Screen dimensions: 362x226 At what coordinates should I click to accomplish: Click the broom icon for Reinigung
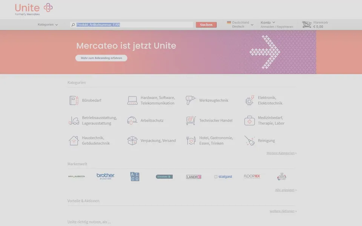coord(249,140)
